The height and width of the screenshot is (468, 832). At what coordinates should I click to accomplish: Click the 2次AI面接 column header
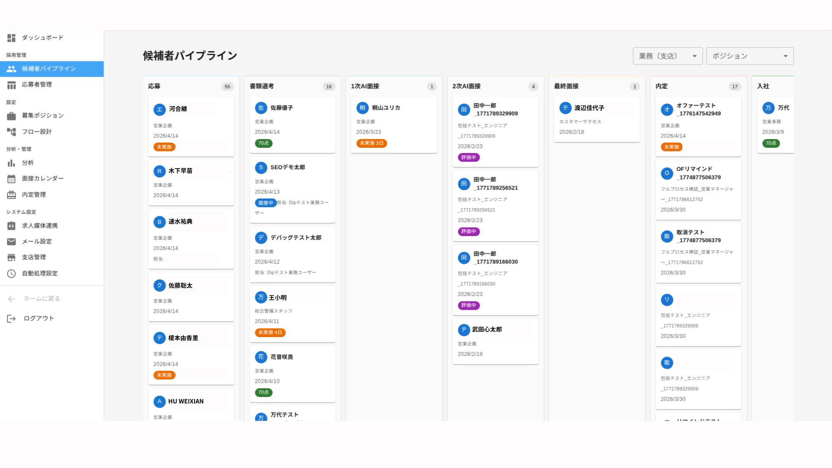point(466,86)
